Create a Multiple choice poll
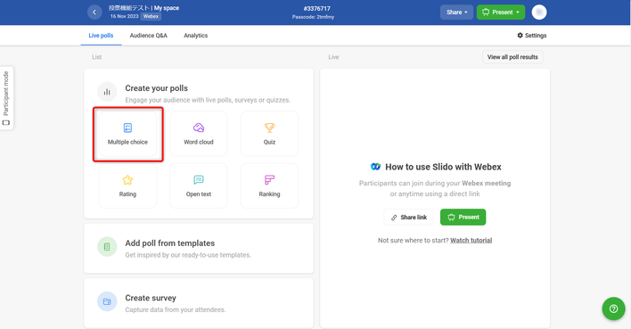The image size is (631, 329). (x=127, y=134)
